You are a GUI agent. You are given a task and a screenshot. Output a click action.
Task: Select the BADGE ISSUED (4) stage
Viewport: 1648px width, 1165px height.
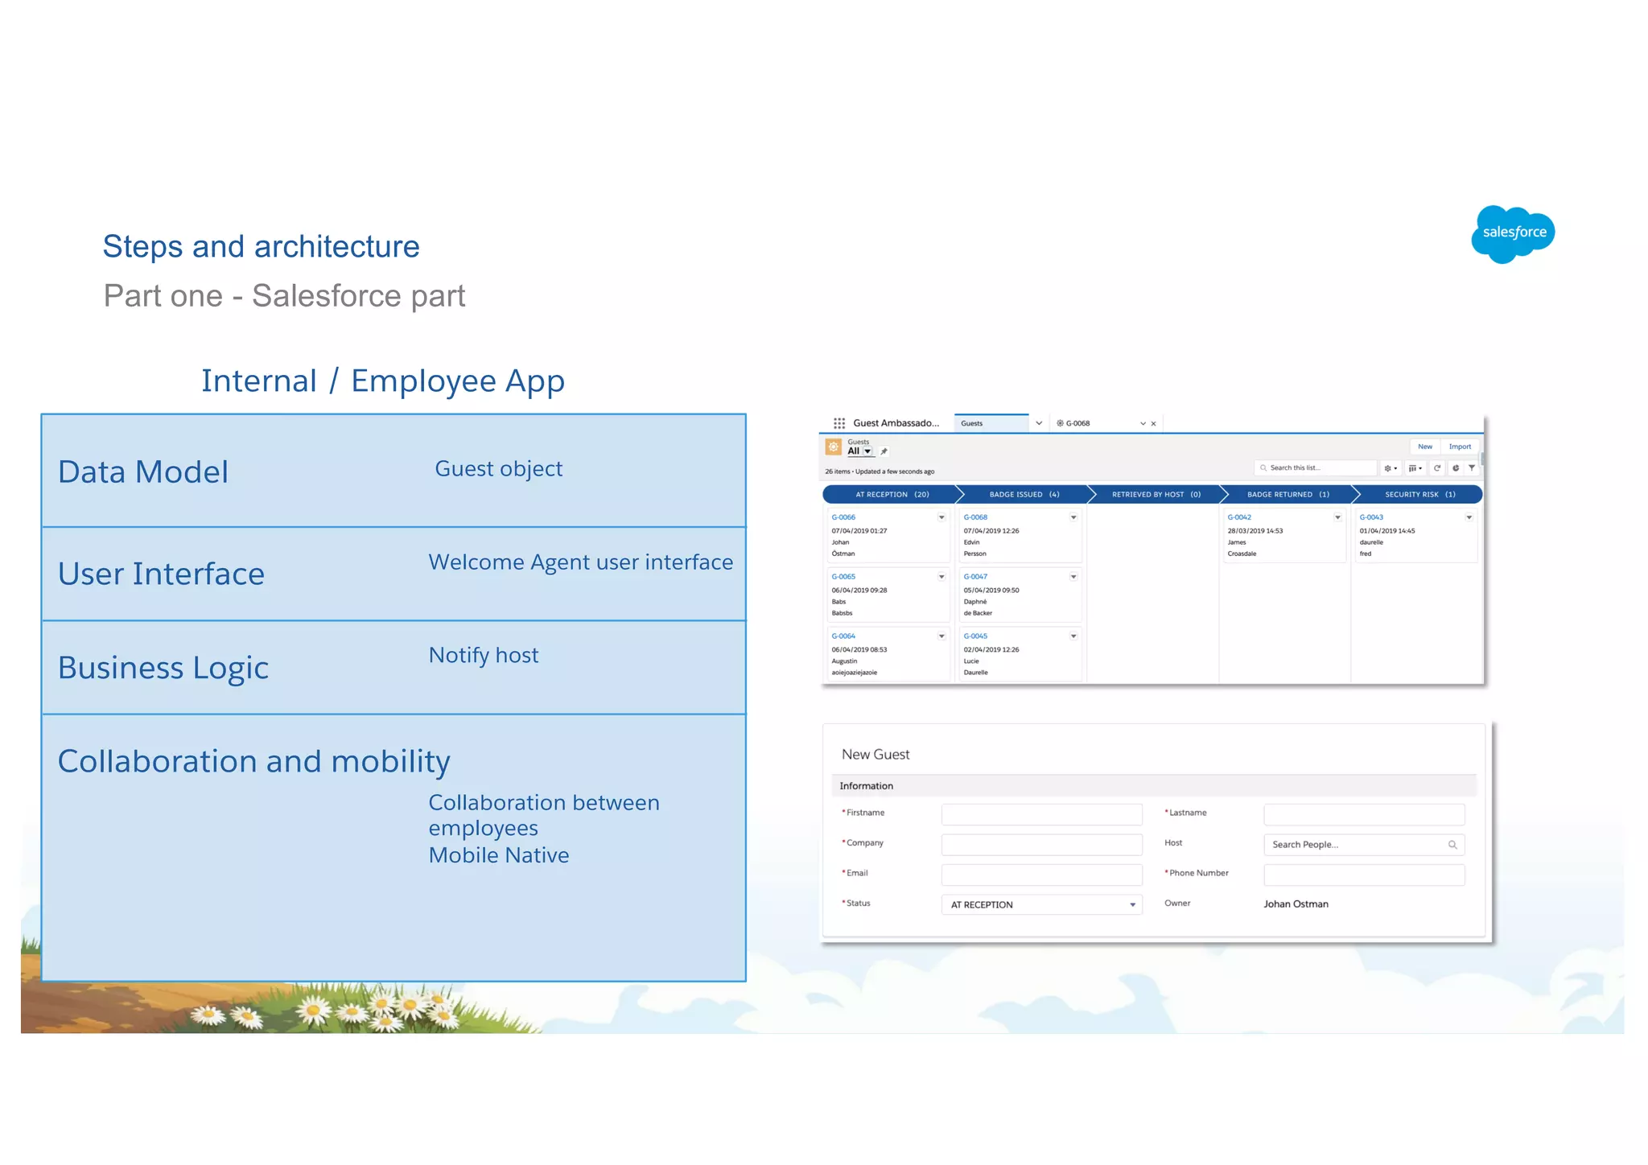pos(1024,495)
